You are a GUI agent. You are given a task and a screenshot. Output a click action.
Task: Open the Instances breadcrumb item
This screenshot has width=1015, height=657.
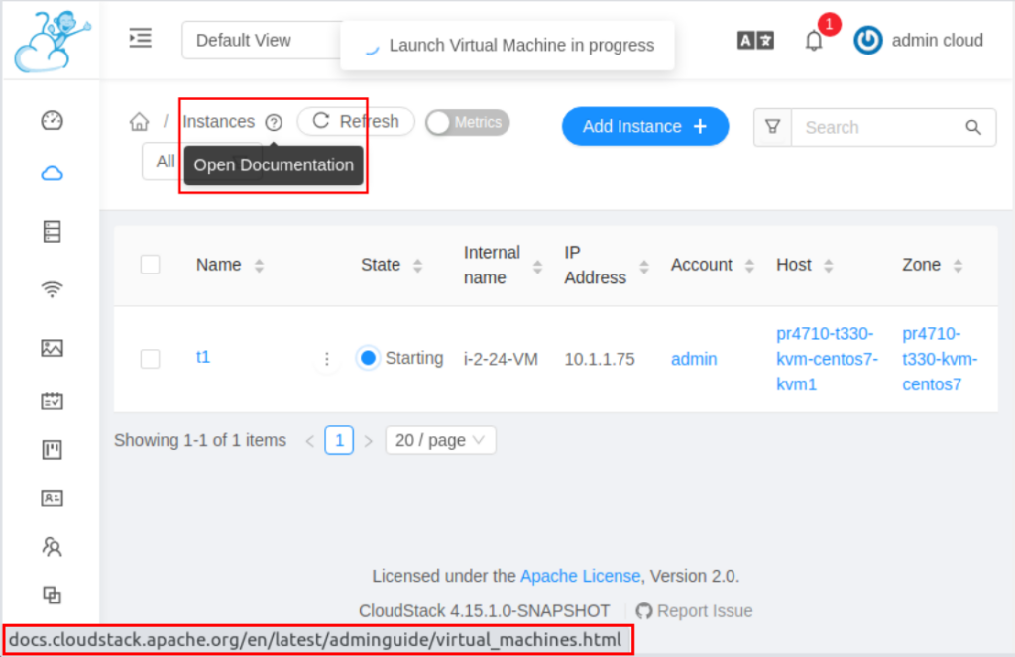click(218, 121)
